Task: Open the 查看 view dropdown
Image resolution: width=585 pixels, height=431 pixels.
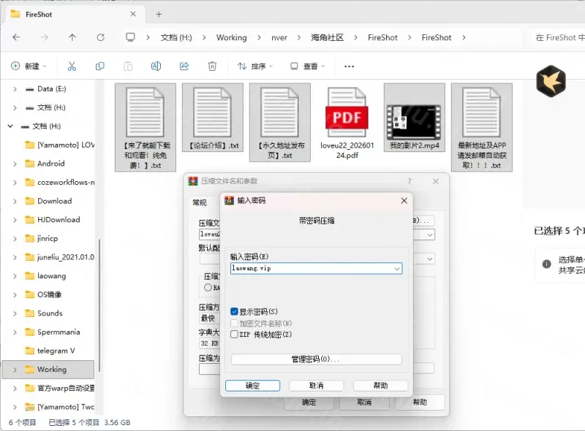Action: (308, 66)
